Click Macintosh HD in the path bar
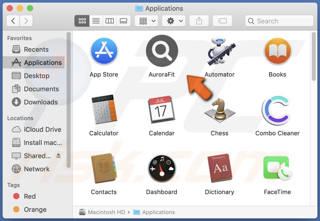 [102, 212]
